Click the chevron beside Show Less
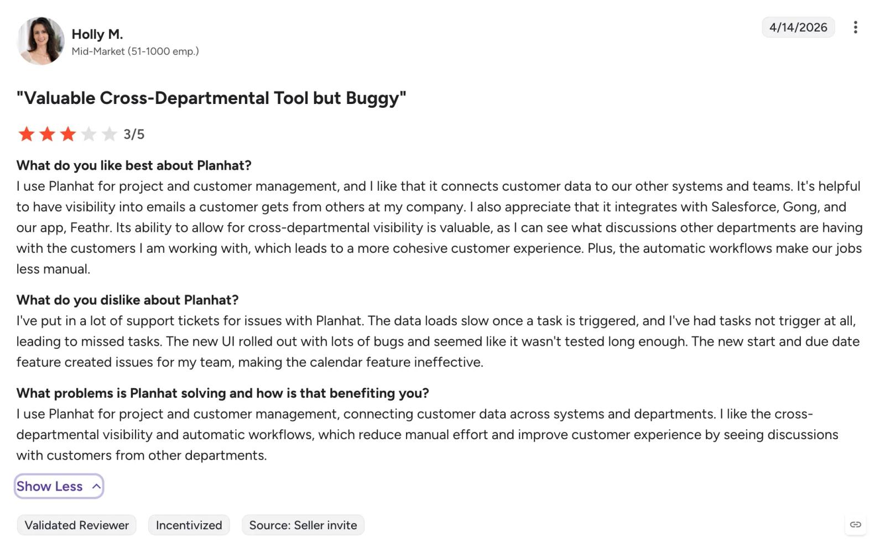 (96, 487)
